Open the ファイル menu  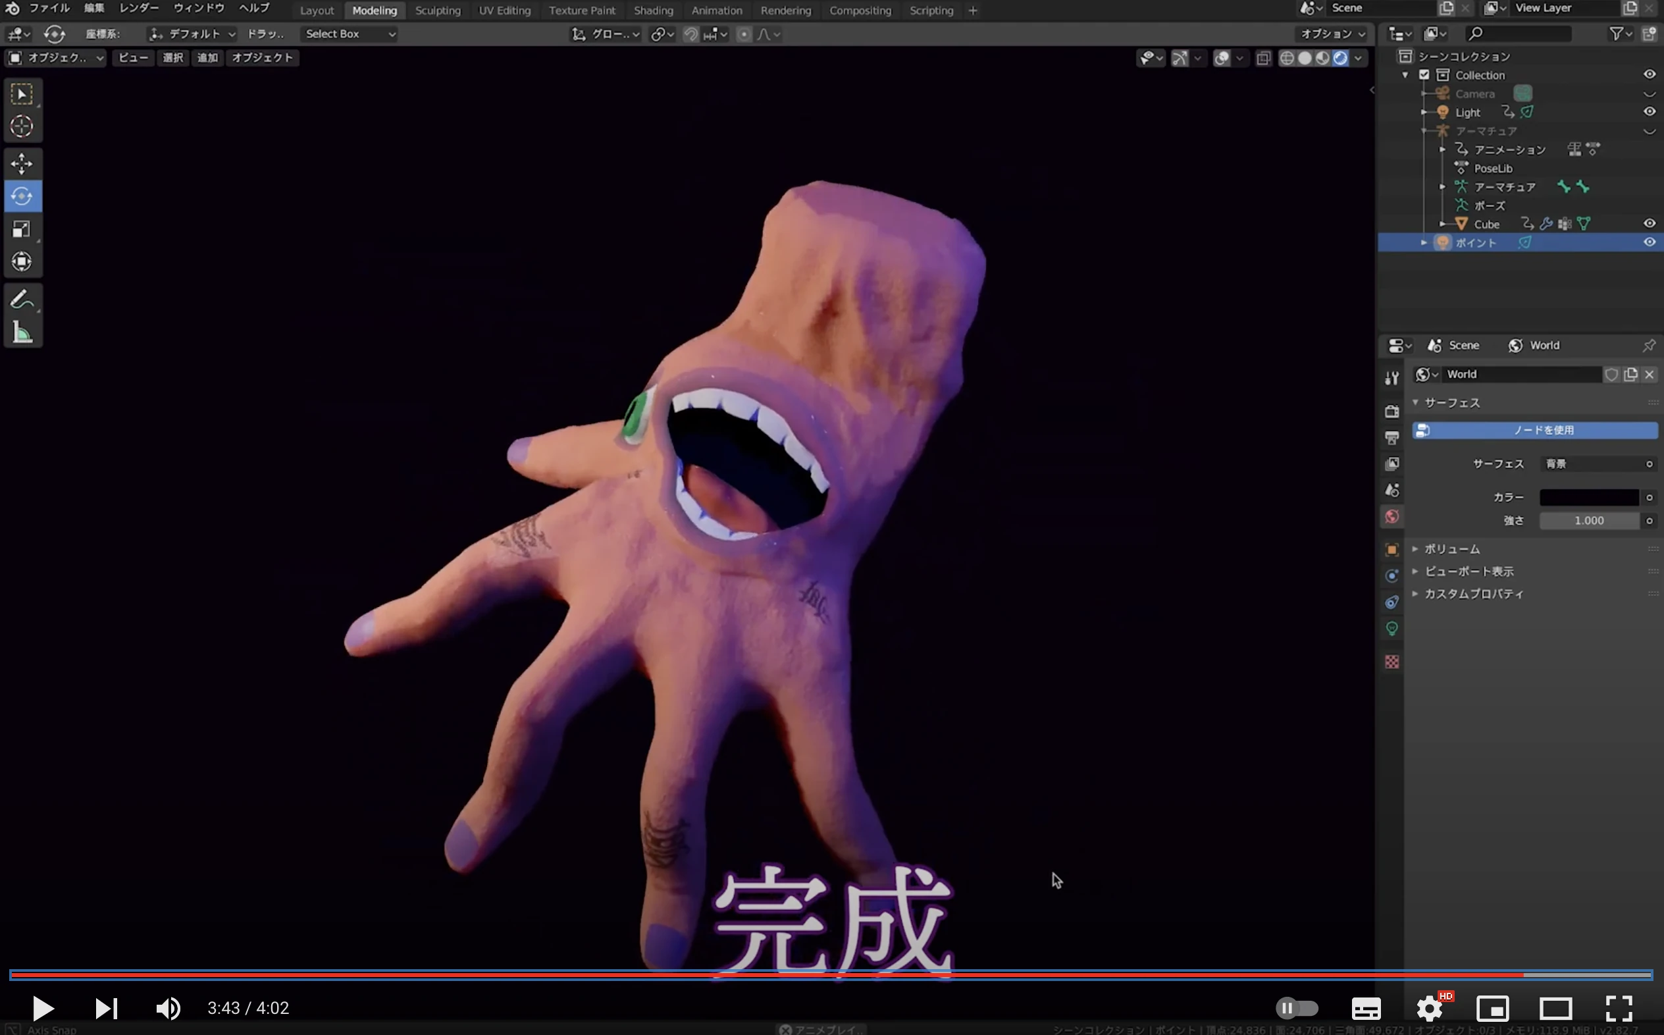(x=48, y=8)
